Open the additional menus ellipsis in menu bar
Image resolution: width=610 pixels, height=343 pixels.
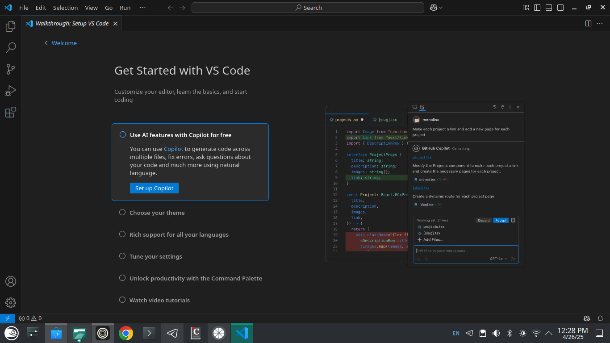(142, 8)
